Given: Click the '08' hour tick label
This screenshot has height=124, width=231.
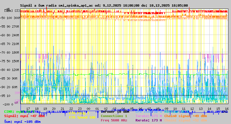Looking at the screenshot, I should (x=158, y=109).
